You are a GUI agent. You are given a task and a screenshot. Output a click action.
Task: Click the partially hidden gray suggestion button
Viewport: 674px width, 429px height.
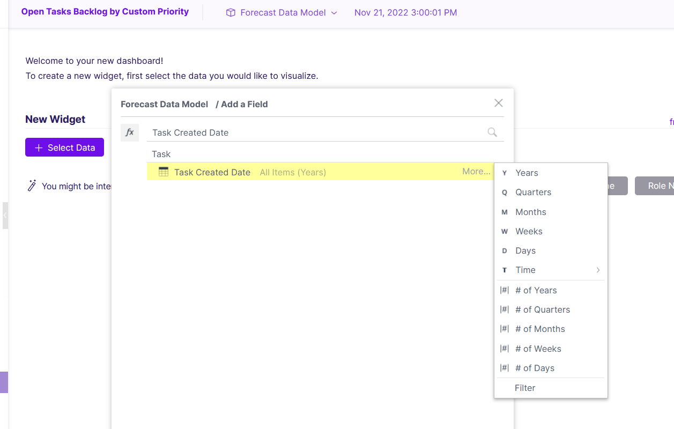tap(618, 186)
